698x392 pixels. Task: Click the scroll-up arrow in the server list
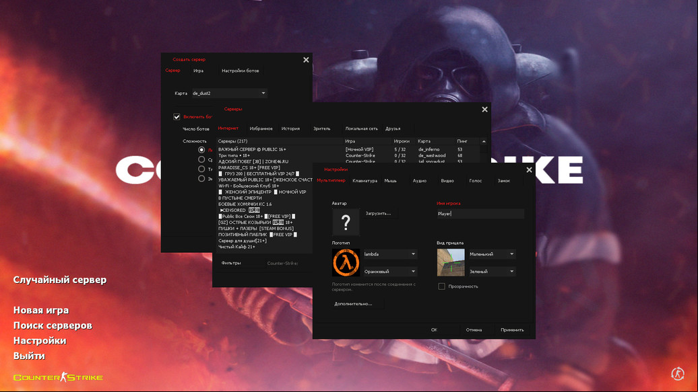click(484, 141)
